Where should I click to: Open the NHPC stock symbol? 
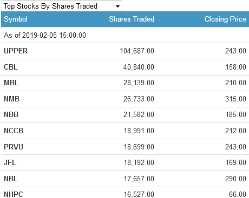(x=14, y=194)
